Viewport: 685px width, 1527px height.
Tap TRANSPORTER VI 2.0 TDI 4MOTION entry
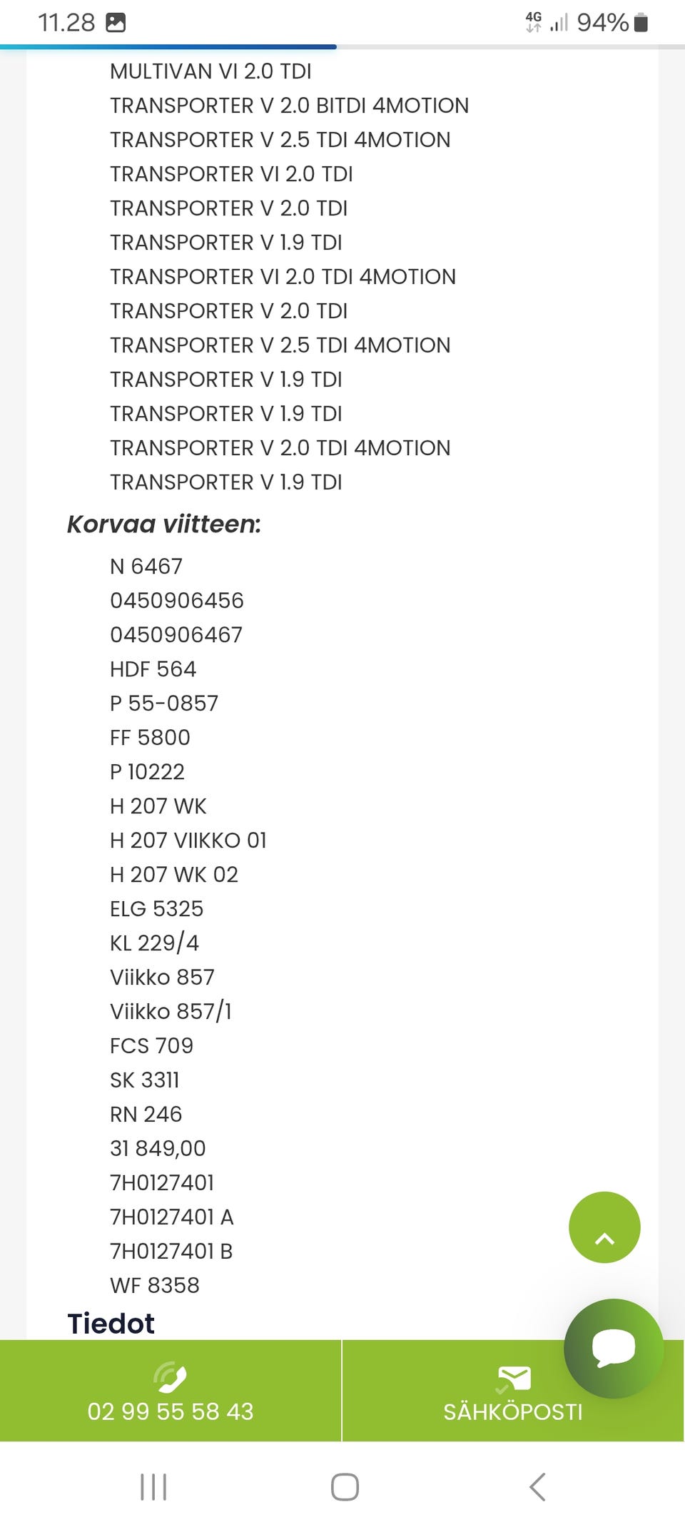(x=283, y=277)
